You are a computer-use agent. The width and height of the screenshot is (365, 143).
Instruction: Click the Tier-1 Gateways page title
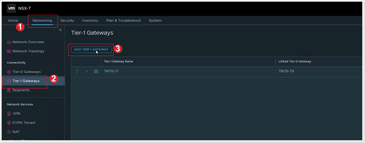(92, 33)
